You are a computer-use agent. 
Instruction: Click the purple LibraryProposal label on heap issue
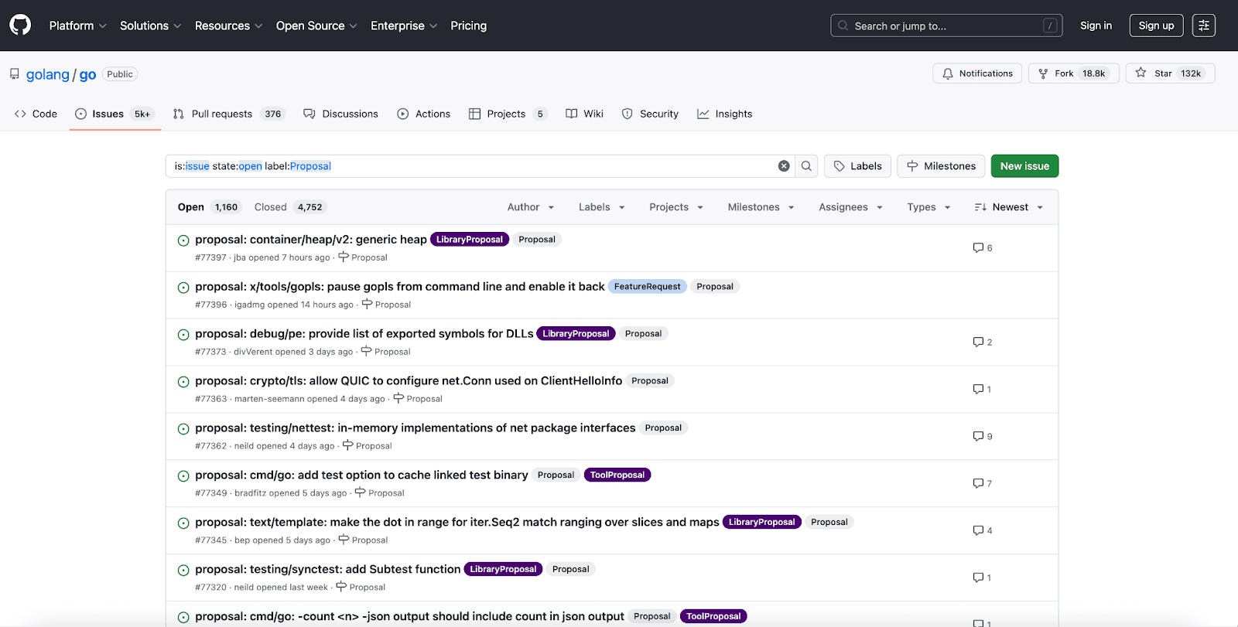pos(469,240)
